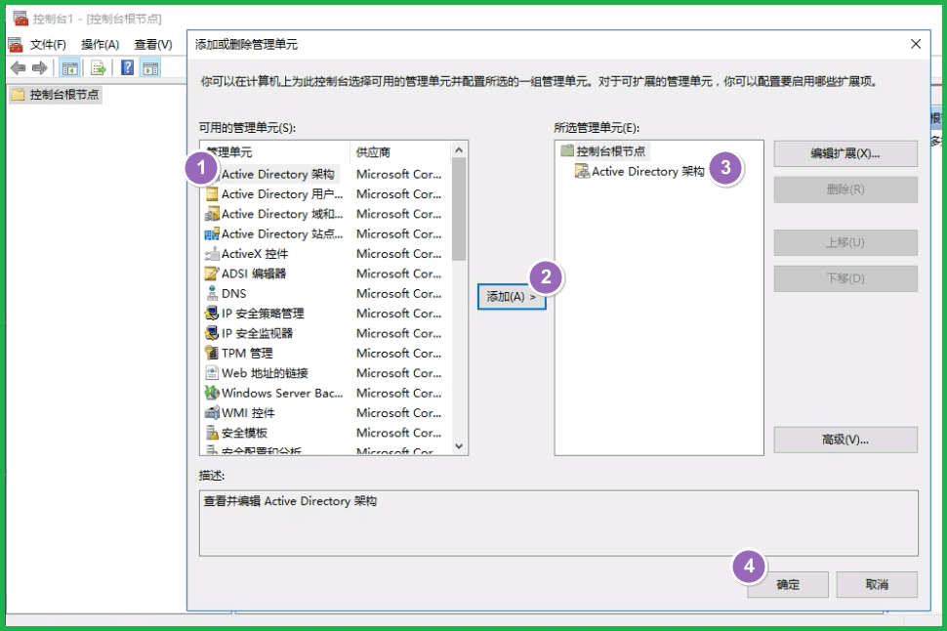Image resolution: width=947 pixels, height=631 pixels.
Task: Click the scroll-down arrow of the available snap-ins list
Action: click(x=459, y=446)
